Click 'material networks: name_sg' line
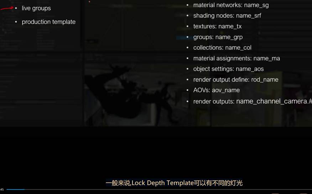The width and height of the screenshot is (312, 194). pyautogui.click(x=231, y=5)
